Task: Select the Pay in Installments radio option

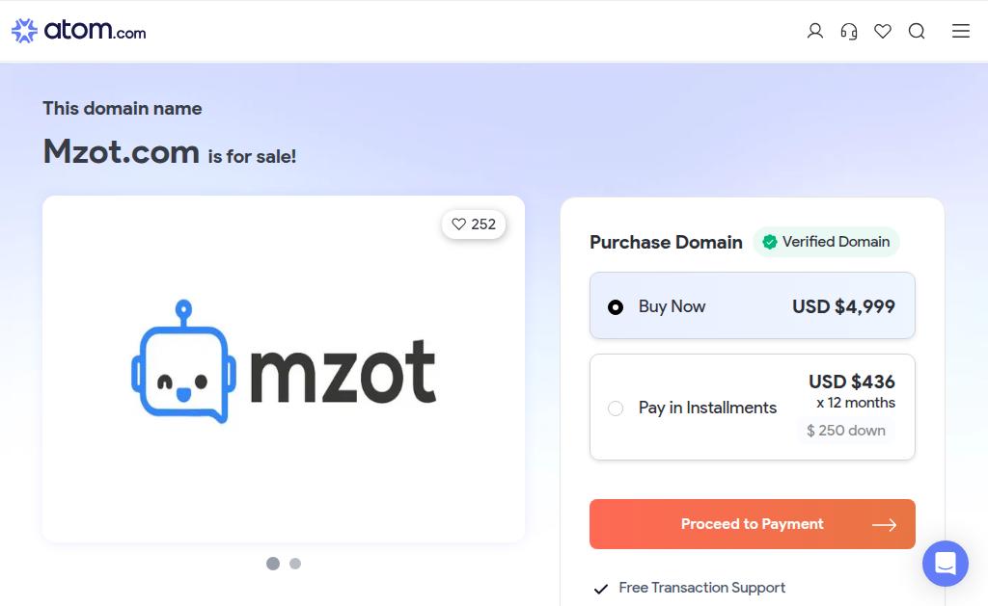Action: [x=616, y=408]
